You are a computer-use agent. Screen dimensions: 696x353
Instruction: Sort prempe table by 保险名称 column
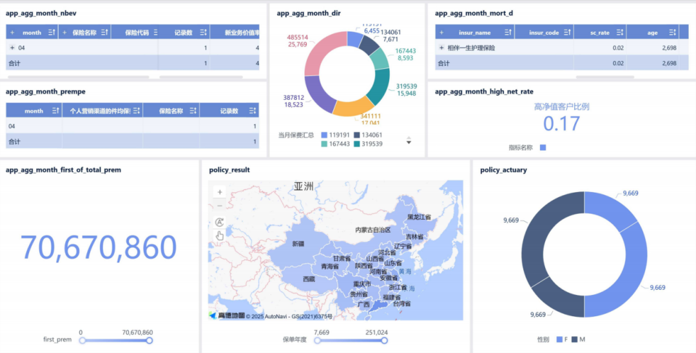click(193, 111)
